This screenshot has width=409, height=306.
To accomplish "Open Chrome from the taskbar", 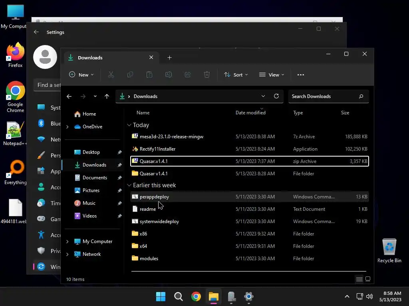I will click(196, 296).
